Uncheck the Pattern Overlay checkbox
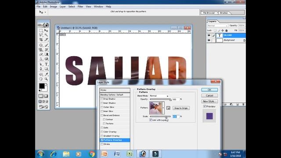Screen dimensions: 281x158 click(102, 140)
